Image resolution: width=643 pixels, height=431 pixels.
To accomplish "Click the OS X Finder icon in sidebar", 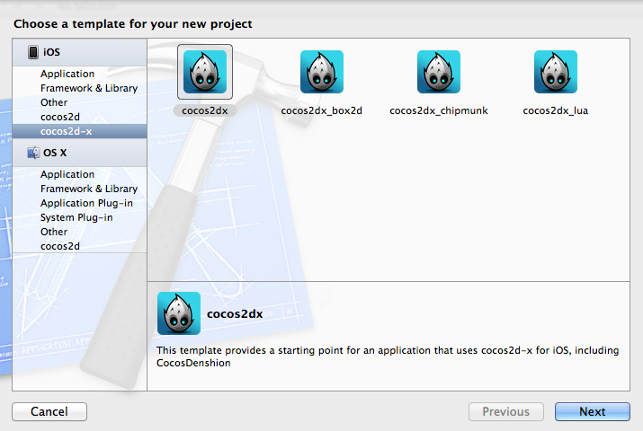I will point(33,153).
